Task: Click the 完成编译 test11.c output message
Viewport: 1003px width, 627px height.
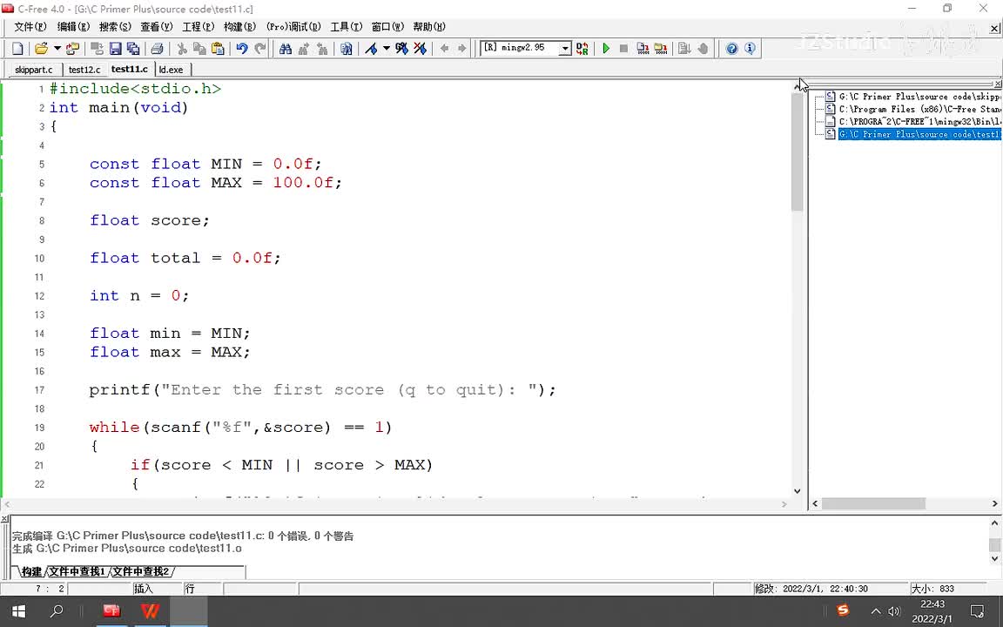Action: [x=183, y=536]
